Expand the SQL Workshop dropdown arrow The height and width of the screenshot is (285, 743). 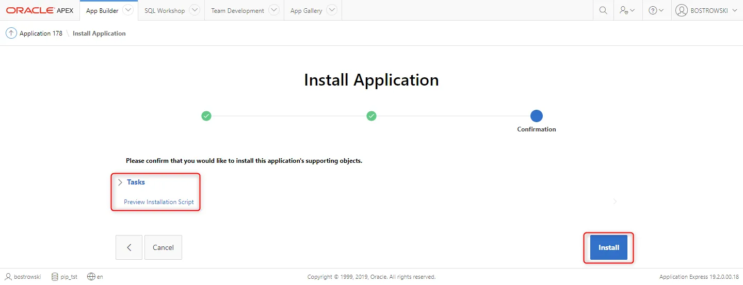click(195, 10)
